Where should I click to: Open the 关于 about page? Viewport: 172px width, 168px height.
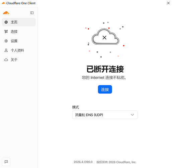(19, 60)
